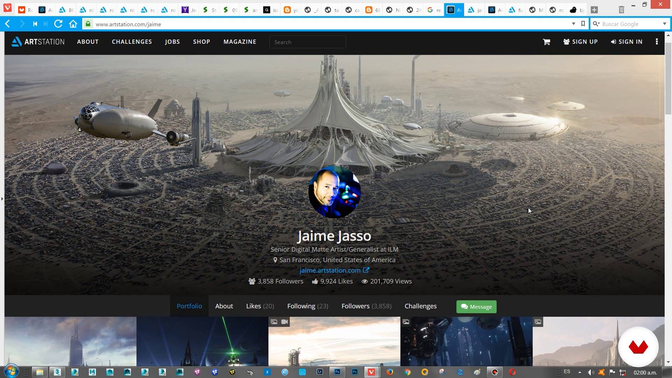Screen dimensions: 672x378
Task: Open the ABOUT menu item
Action: pyautogui.click(x=88, y=42)
